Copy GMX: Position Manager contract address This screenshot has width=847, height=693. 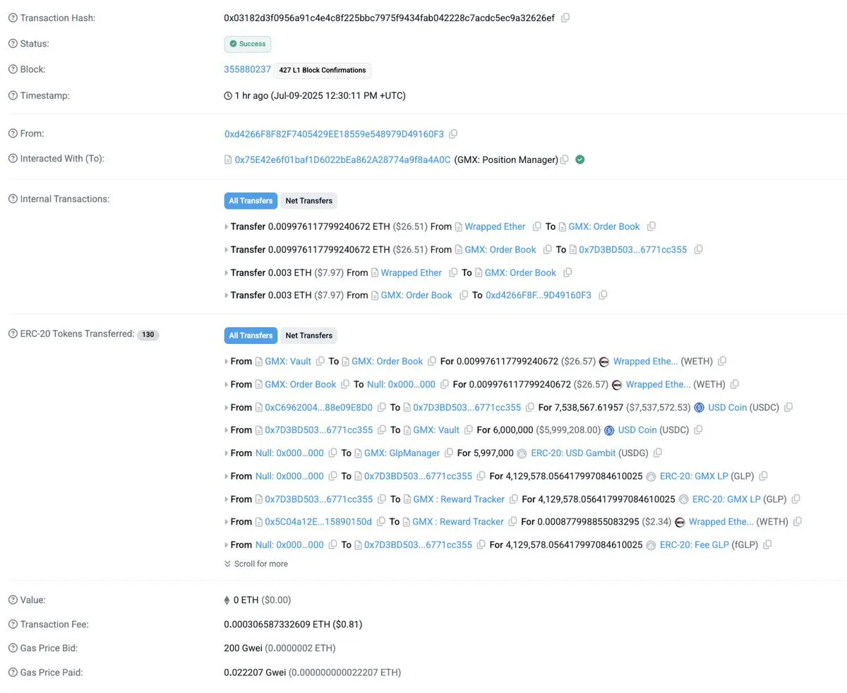click(564, 160)
